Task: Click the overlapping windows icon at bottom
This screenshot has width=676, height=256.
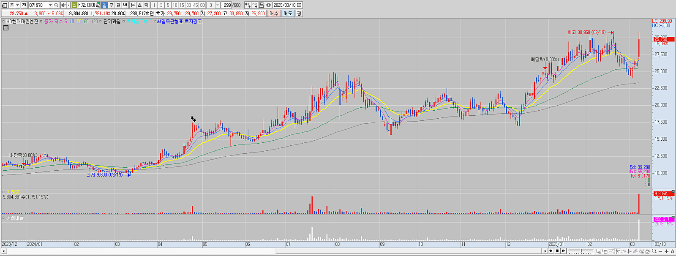Action: 605,251
